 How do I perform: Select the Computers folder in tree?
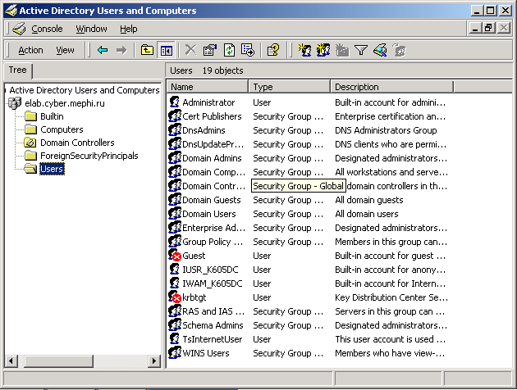pos(62,129)
